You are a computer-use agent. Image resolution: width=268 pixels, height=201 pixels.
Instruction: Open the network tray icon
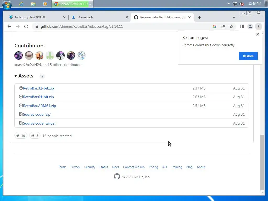[x=235, y=4]
